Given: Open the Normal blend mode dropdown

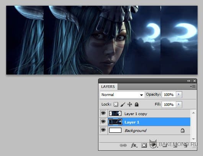Looking at the screenshot, I should (122, 95).
